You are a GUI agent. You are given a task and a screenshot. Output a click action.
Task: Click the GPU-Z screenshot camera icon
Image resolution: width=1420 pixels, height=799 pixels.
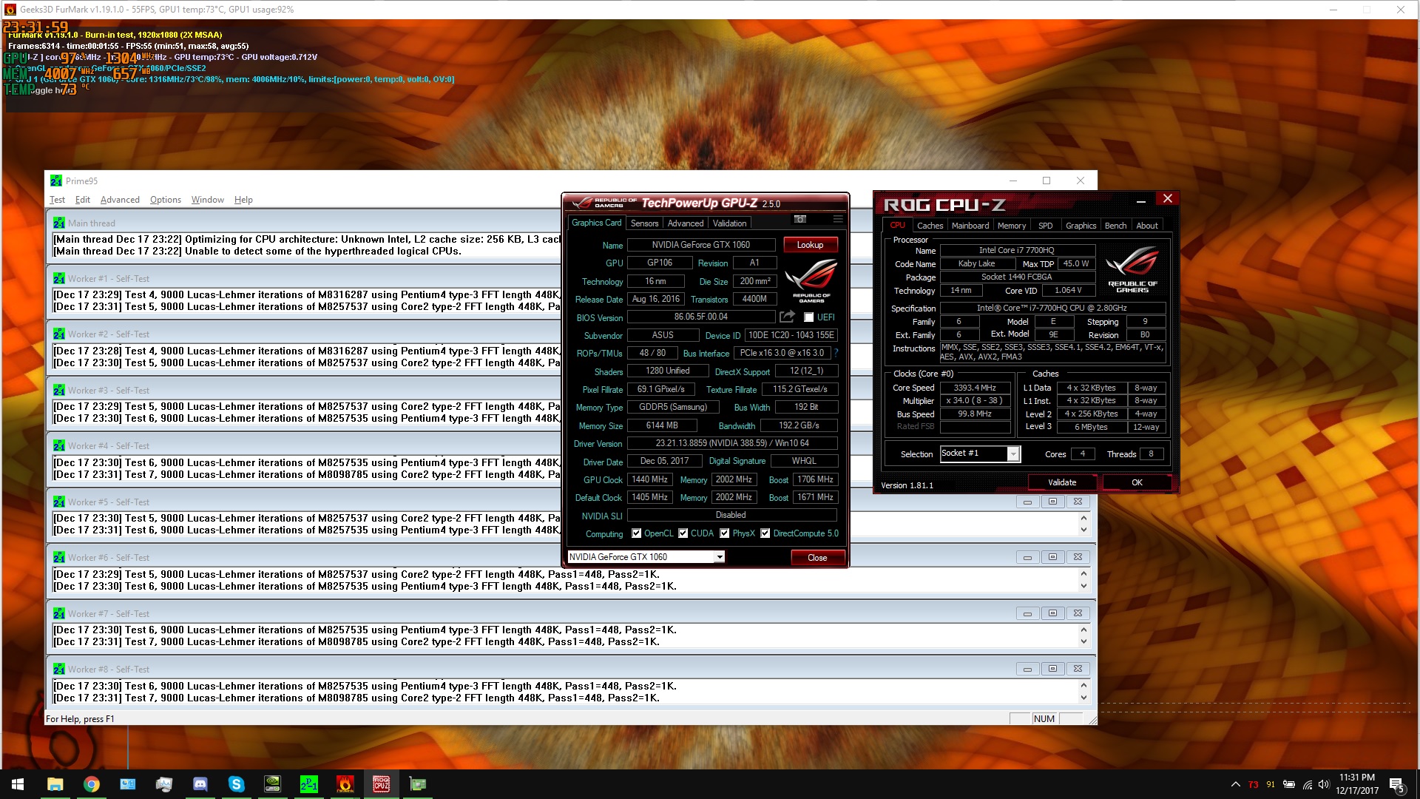click(799, 219)
